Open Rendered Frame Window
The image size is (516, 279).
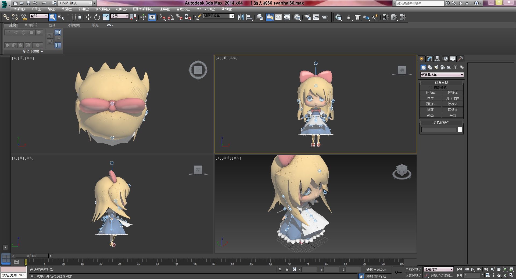(316, 17)
